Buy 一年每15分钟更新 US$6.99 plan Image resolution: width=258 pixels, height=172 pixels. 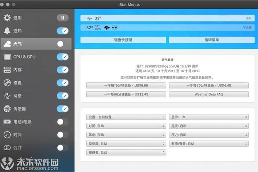(x=126, y=86)
